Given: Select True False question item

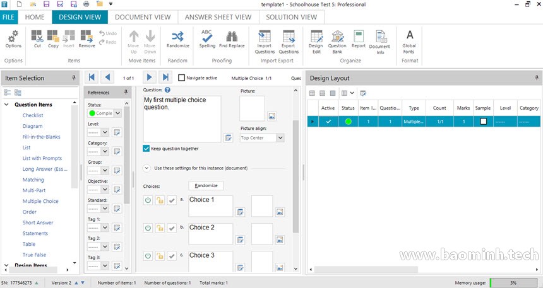Looking at the screenshot, I should click(x=34, y=255).
